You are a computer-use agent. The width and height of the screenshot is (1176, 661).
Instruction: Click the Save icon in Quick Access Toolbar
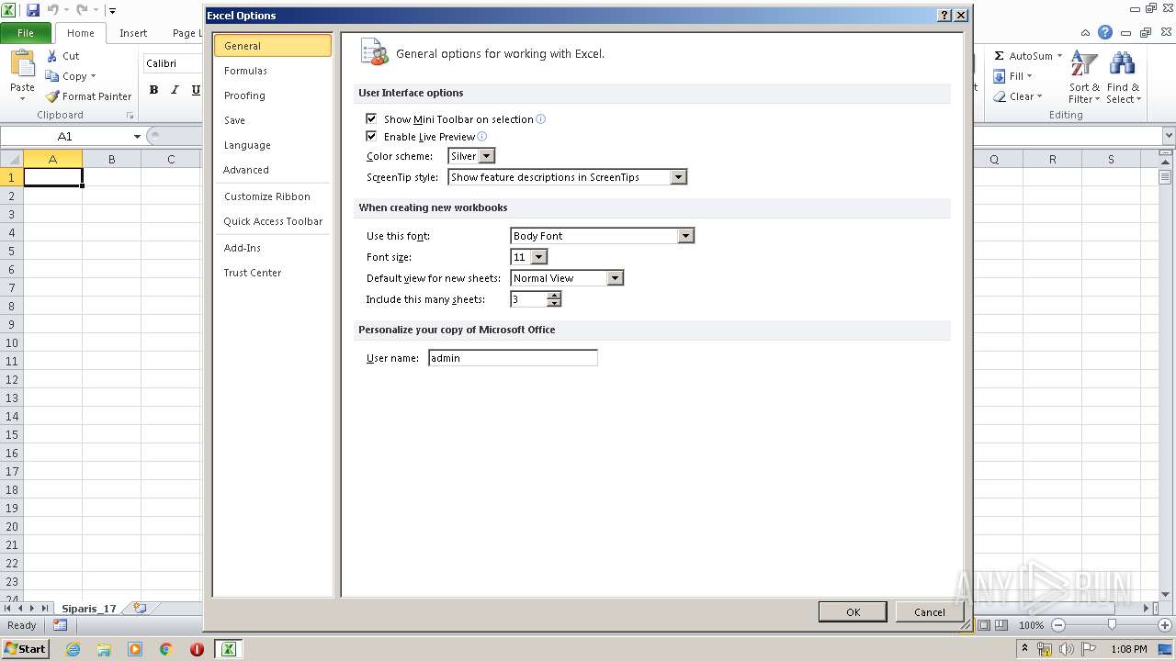point(33,10)
